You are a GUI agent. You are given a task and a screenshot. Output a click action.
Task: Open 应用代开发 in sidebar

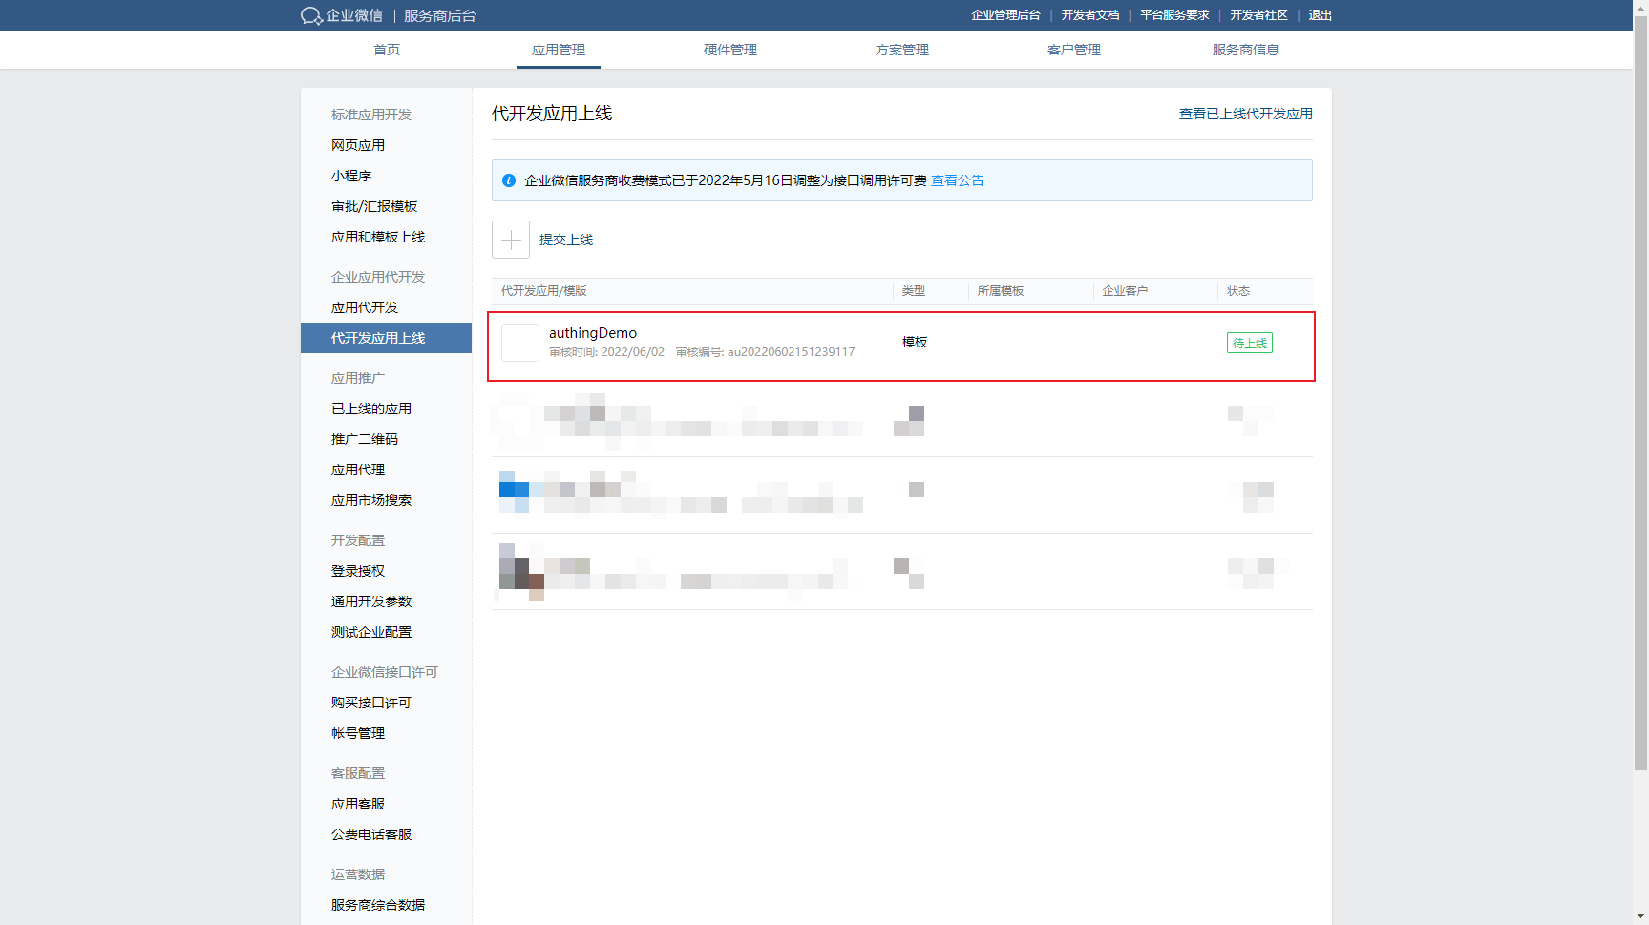365,307
